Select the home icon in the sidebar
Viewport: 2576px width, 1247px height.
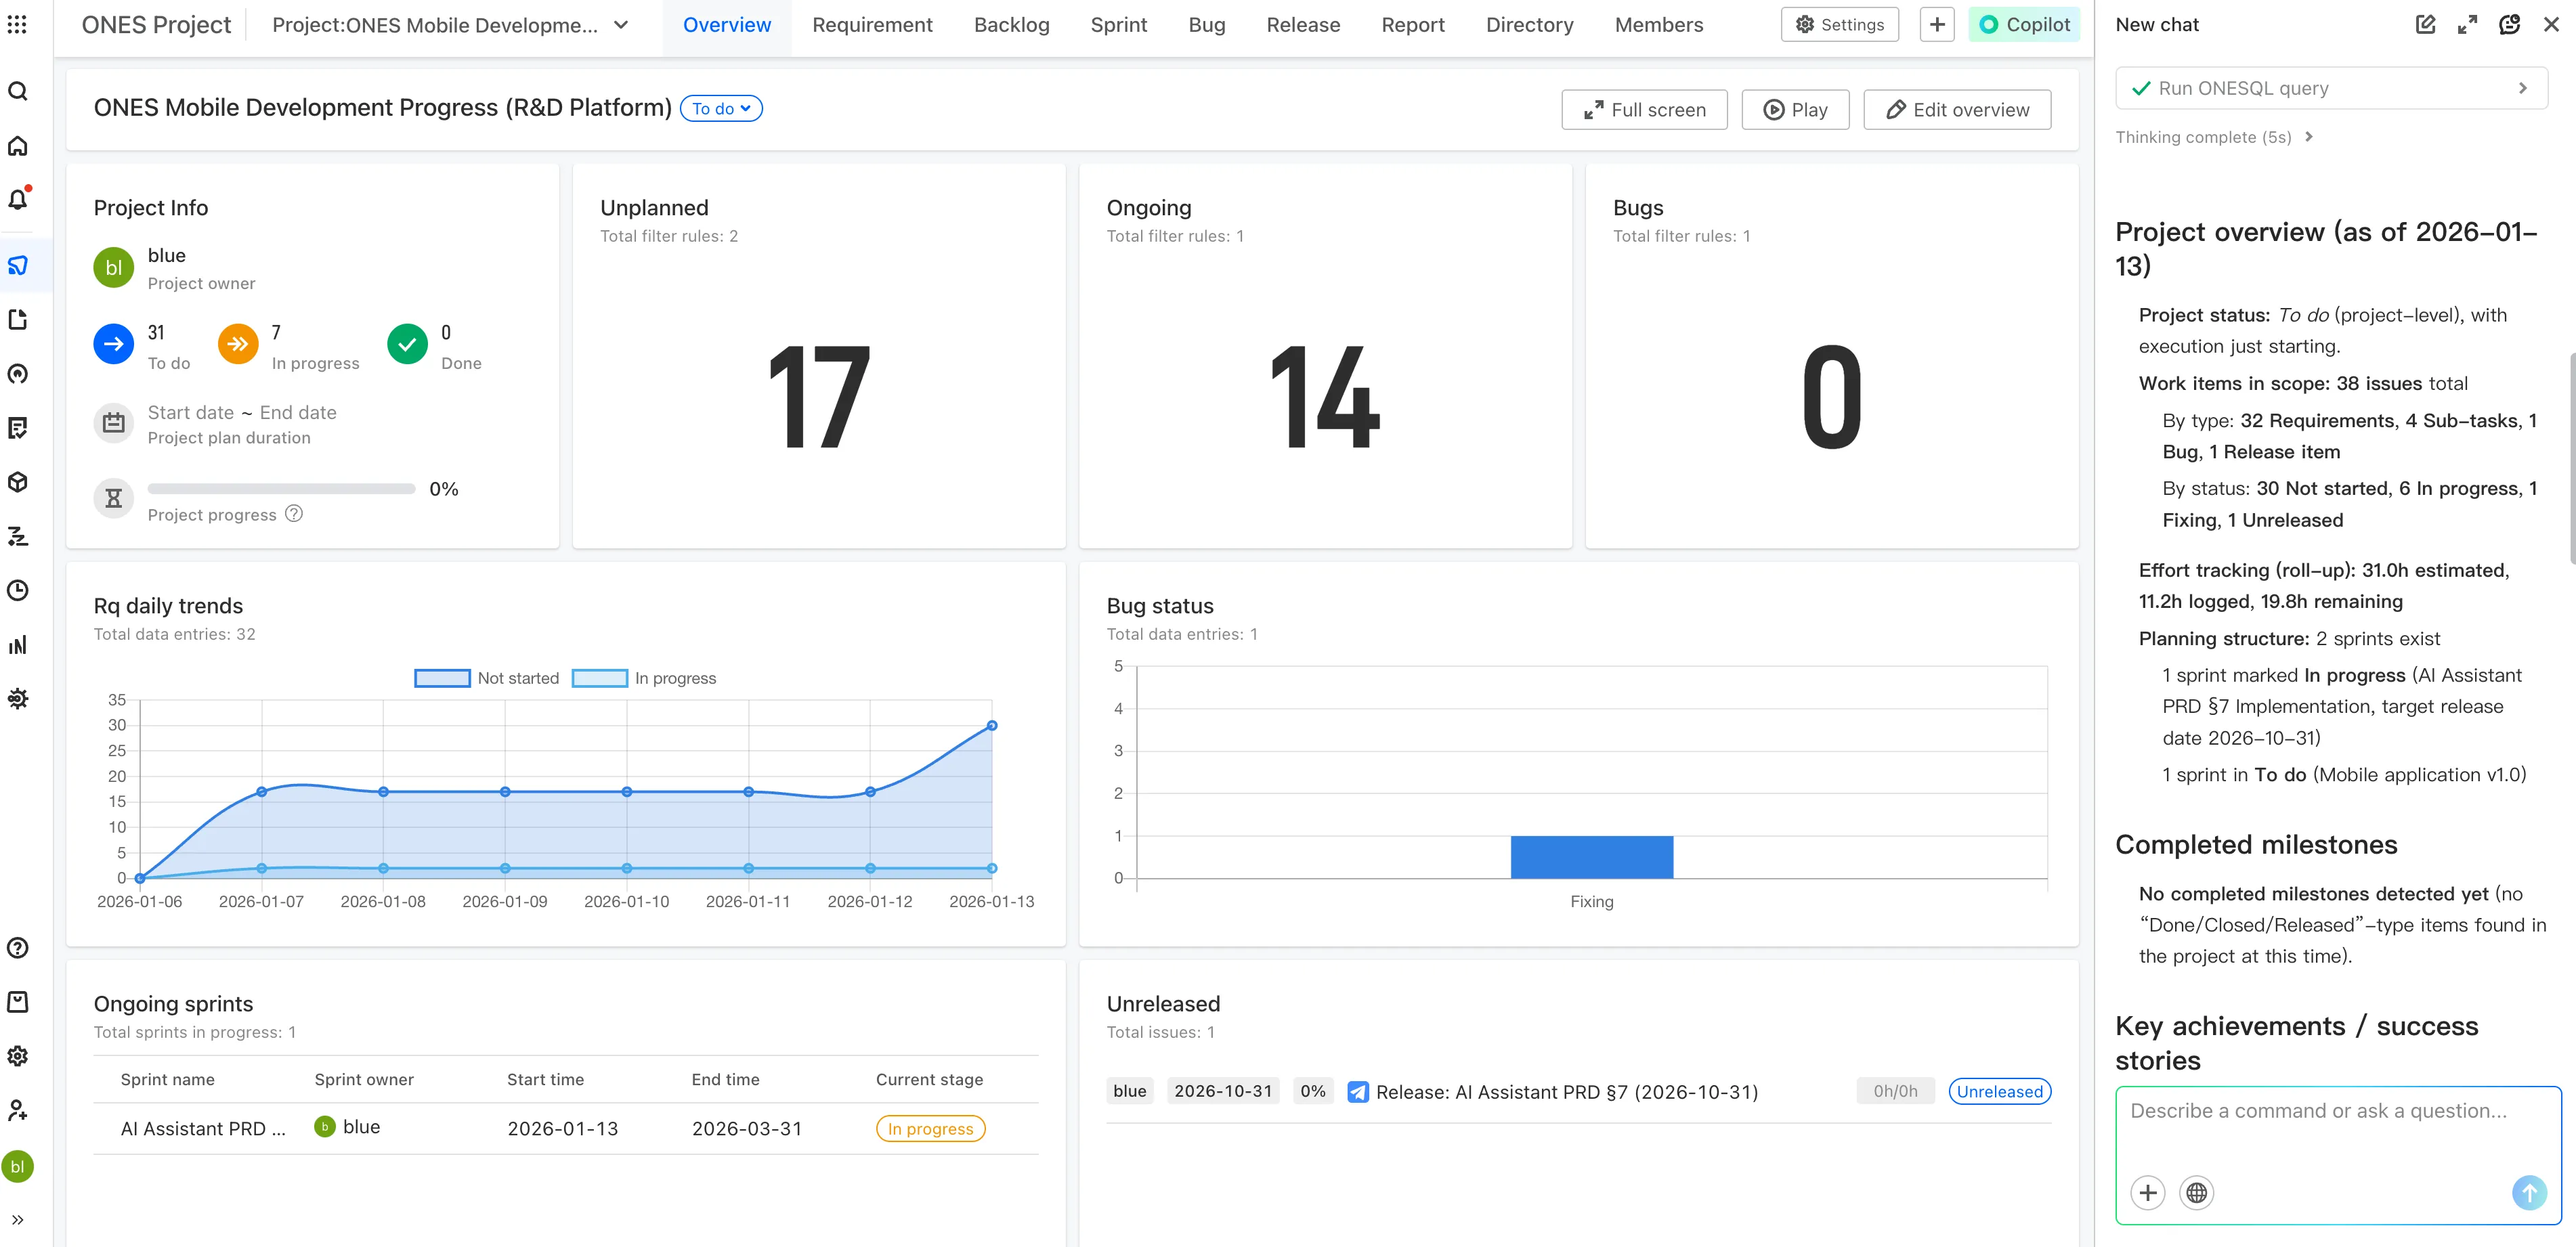[x=18, y=145]
